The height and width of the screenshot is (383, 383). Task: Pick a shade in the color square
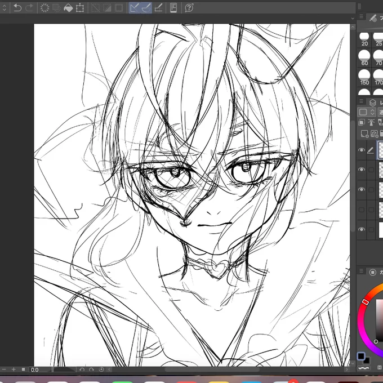[380, 320]
